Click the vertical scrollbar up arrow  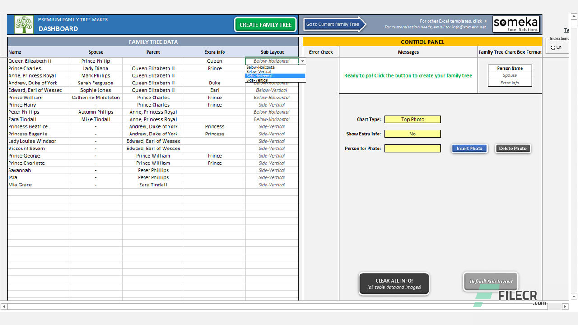[574, 17]
